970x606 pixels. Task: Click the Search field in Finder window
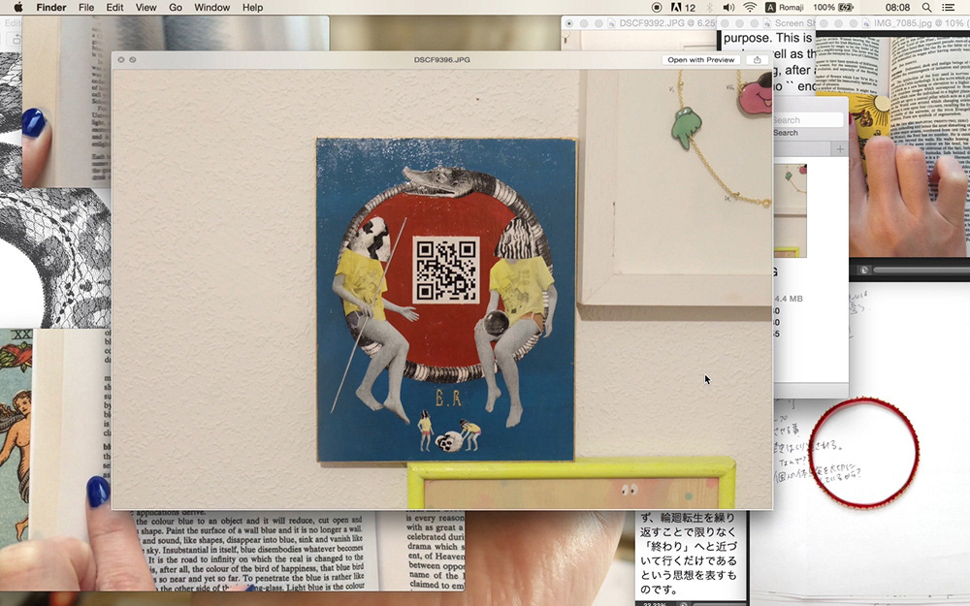tap(808, 120)
